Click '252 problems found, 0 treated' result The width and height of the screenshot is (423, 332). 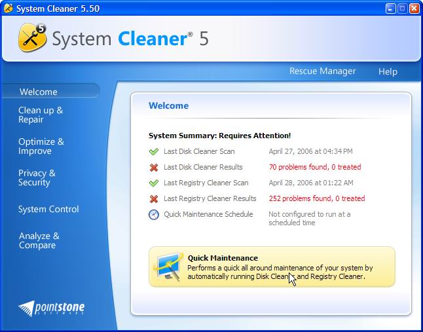point(316,199)
